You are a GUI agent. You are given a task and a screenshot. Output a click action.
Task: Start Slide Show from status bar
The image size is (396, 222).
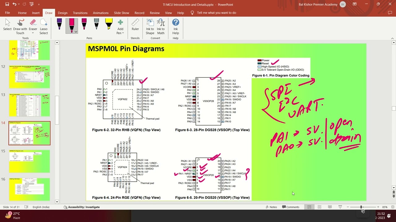340,207
